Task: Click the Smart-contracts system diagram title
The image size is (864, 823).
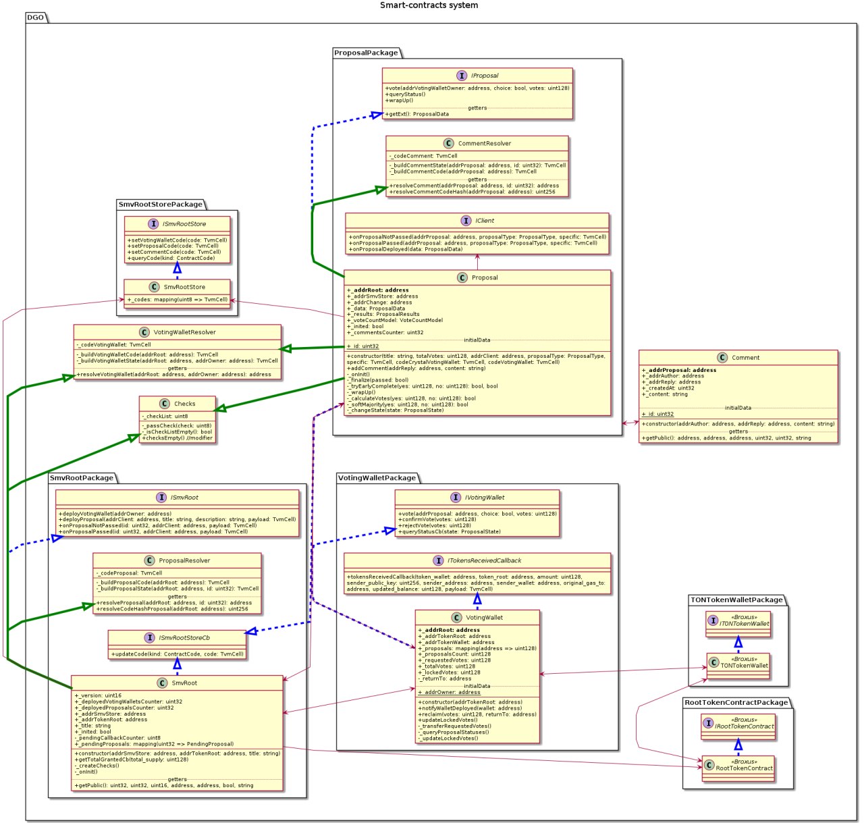Action: (x=429, y=5)
